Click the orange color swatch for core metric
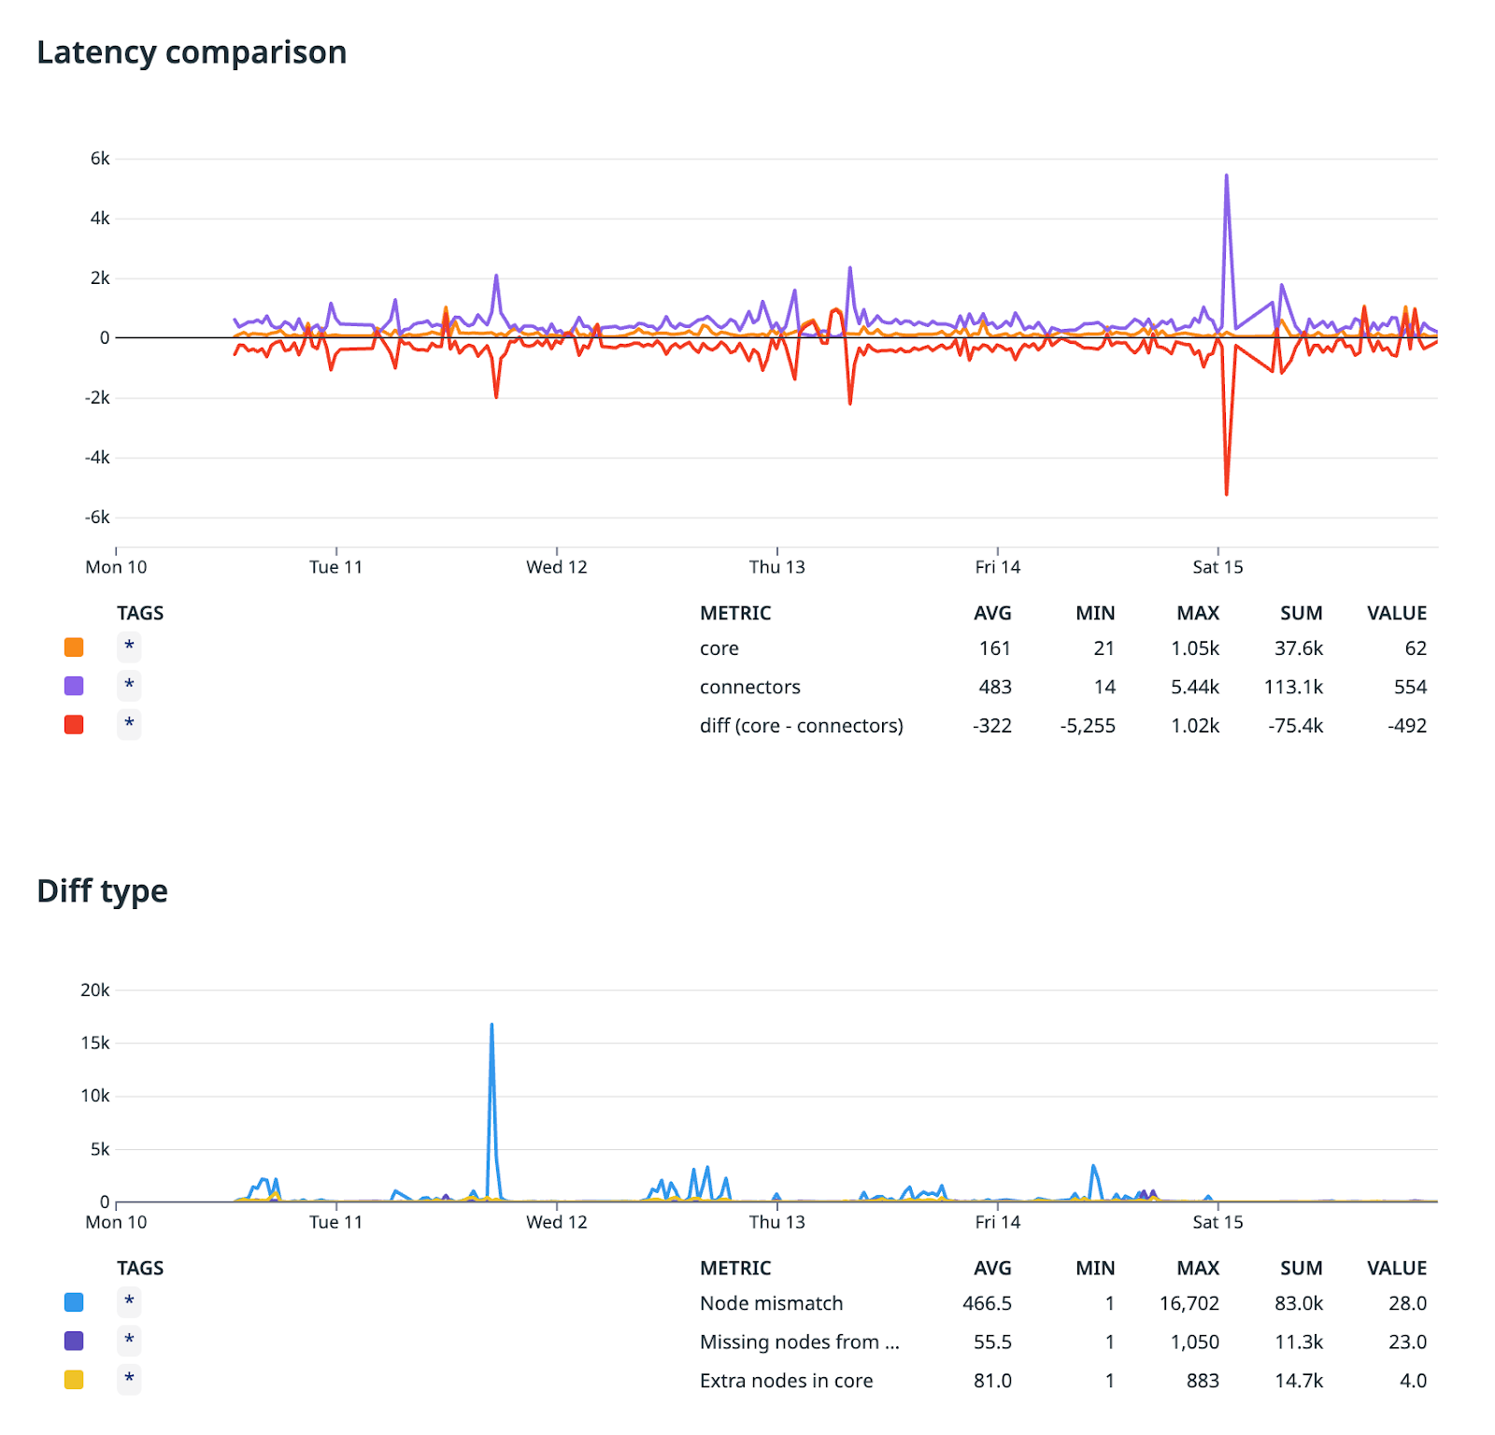 (73, 646)
